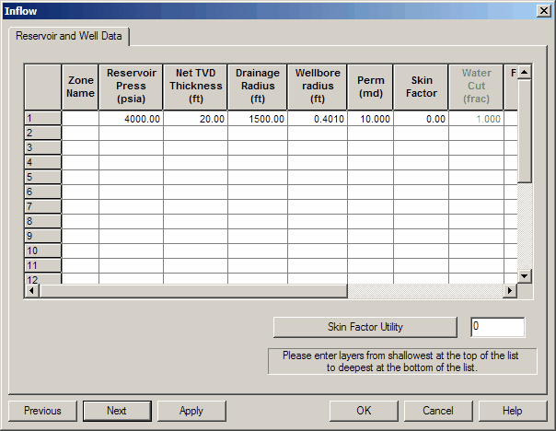Open Help for this dialog

513,411
